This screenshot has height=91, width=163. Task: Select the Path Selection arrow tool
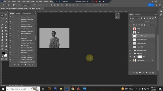click(x=6, y=43)
